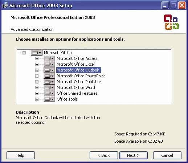Select the highlighted Microsoft Office Outlook item
188x163 pixels.
78,70
